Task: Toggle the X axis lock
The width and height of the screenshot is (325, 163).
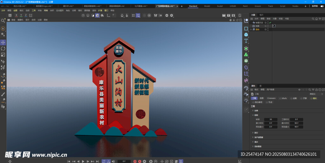Action: tap(17, 15)
